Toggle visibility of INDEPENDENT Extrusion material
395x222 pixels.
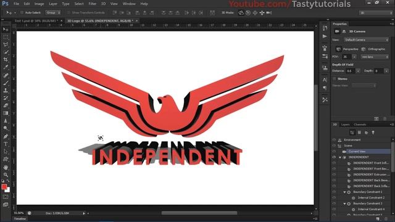point(334,175)
